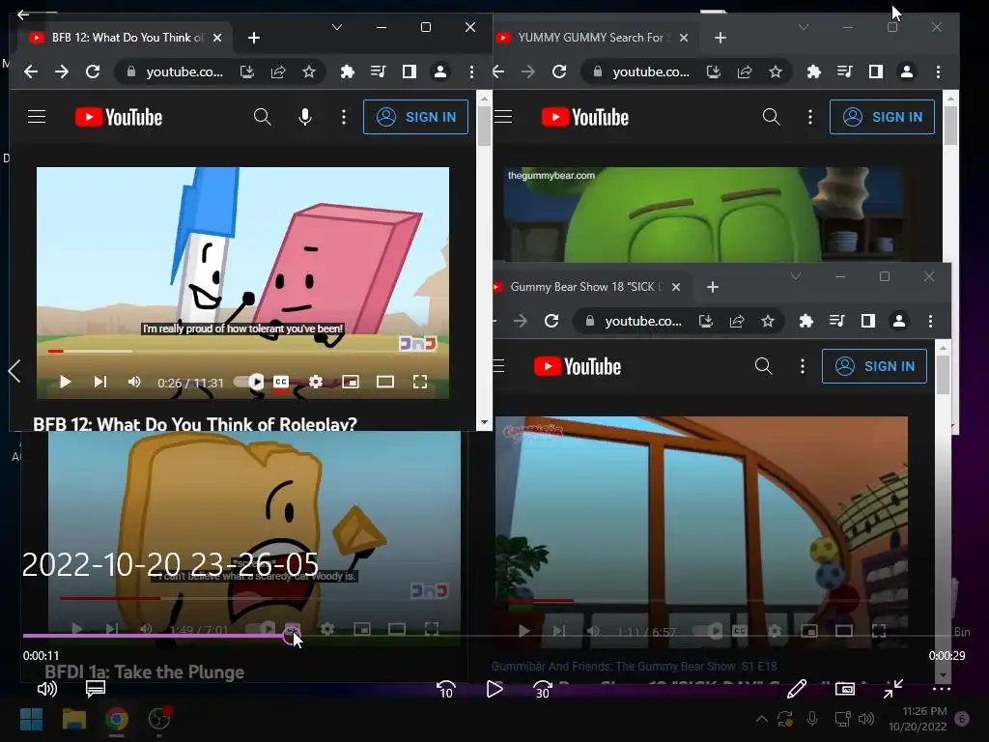The width and height of the screenshot is (989, 742).
Task: Open the pen edit tool in media player
Action: pyautogui.click(x=797, y=689)
